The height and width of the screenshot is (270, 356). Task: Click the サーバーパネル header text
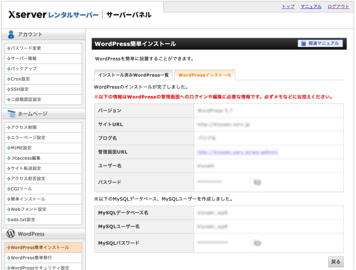coord(129,15)
